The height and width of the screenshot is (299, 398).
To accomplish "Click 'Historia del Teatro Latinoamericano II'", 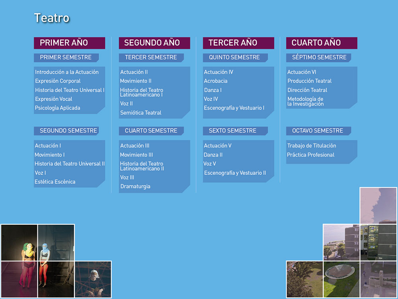I will (142, 166).
